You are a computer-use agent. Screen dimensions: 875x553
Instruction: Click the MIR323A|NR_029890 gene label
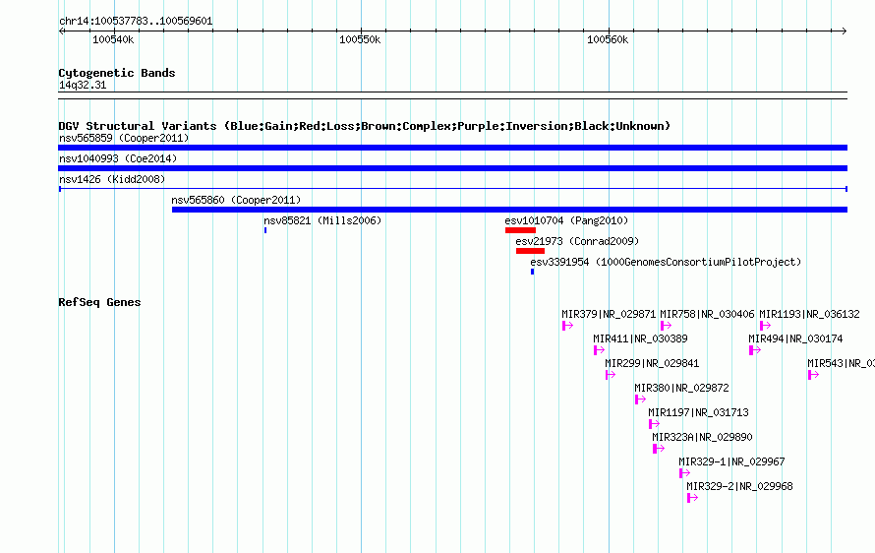[x=702, y=437]
